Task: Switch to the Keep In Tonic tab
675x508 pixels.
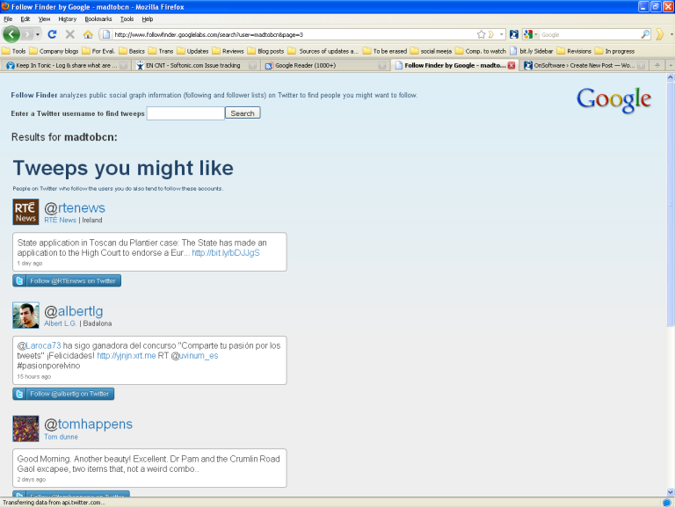Action: (x=67, y=65)
